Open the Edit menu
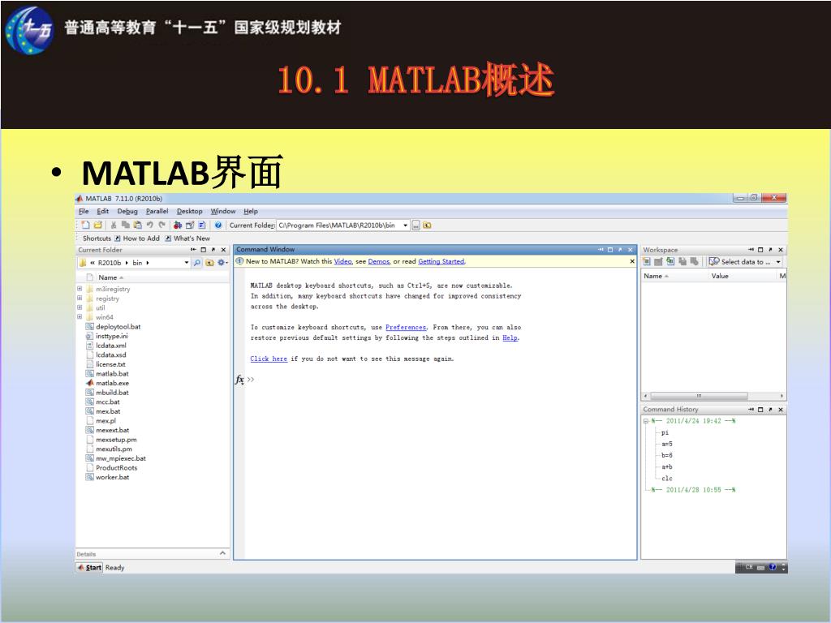This screenshot has height=623, width=831. pyautogui.click(x=103, y=212)
